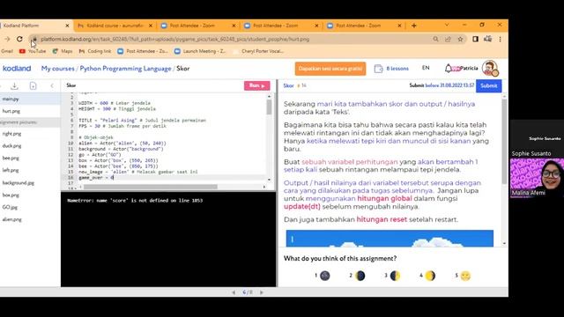564x317 pixels.
Task: Open Python Programming Language breadcrumb
Action: pyautogui.click(x=125, y=69)
